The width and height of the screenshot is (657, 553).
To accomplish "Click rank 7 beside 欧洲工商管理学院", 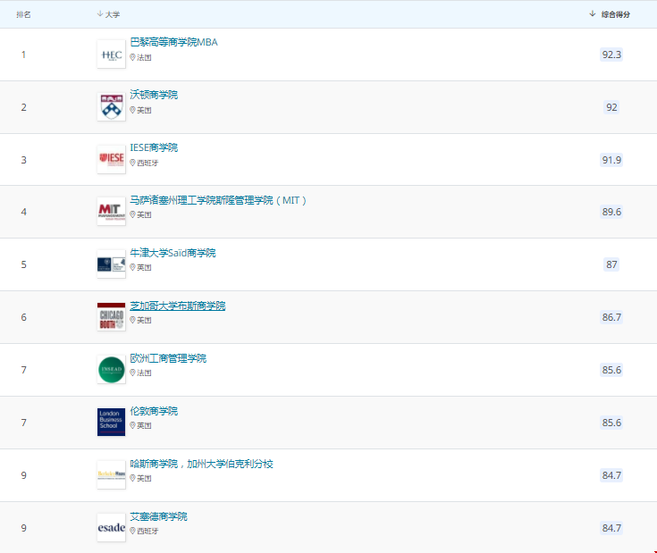I will 24,370.
